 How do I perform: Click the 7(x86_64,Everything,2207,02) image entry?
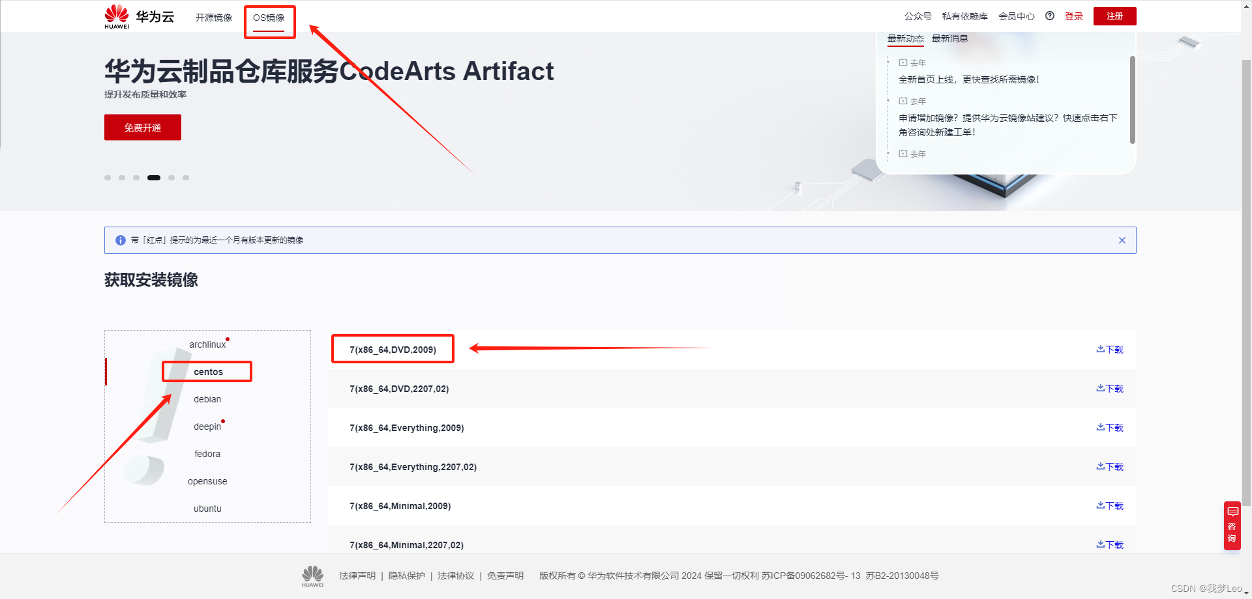coord(413,467)
